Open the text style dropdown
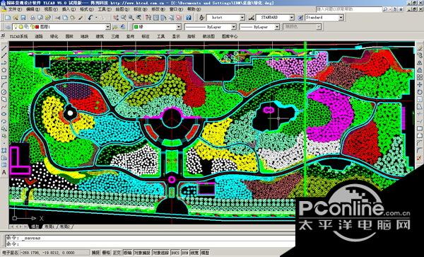 point(225,18)
